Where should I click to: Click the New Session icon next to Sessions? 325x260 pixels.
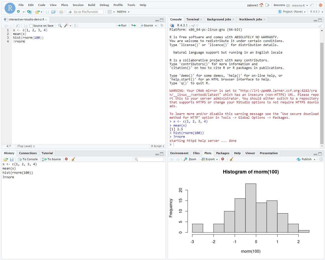coord(312,5)
